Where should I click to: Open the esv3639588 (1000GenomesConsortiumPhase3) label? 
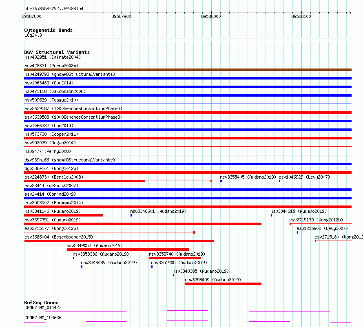[73, 117]
